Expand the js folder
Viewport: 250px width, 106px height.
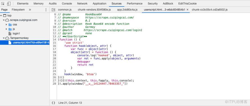coord(6,29)
